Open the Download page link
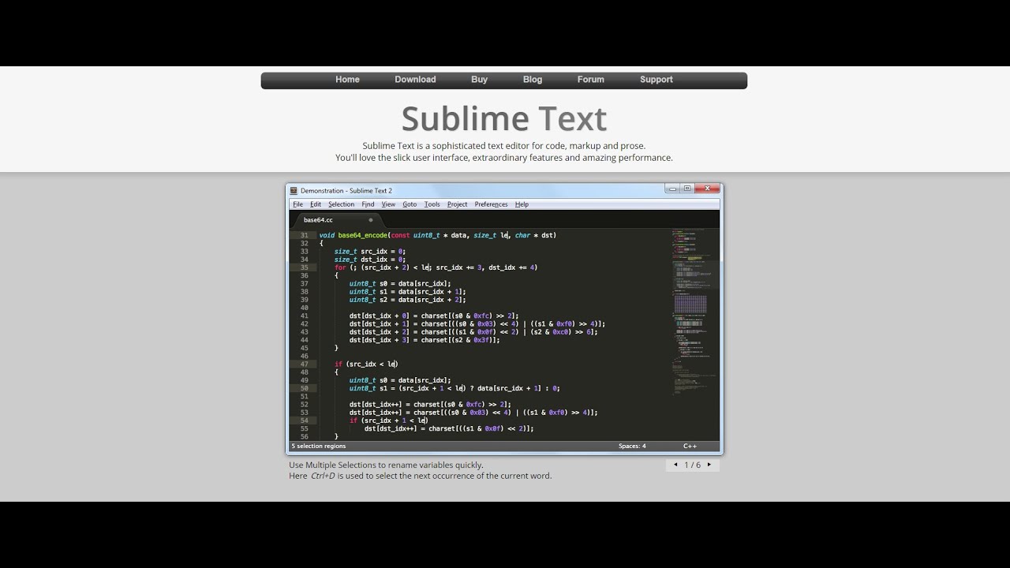The width and height of the screenshot is (1010, 568). (415, 80)
